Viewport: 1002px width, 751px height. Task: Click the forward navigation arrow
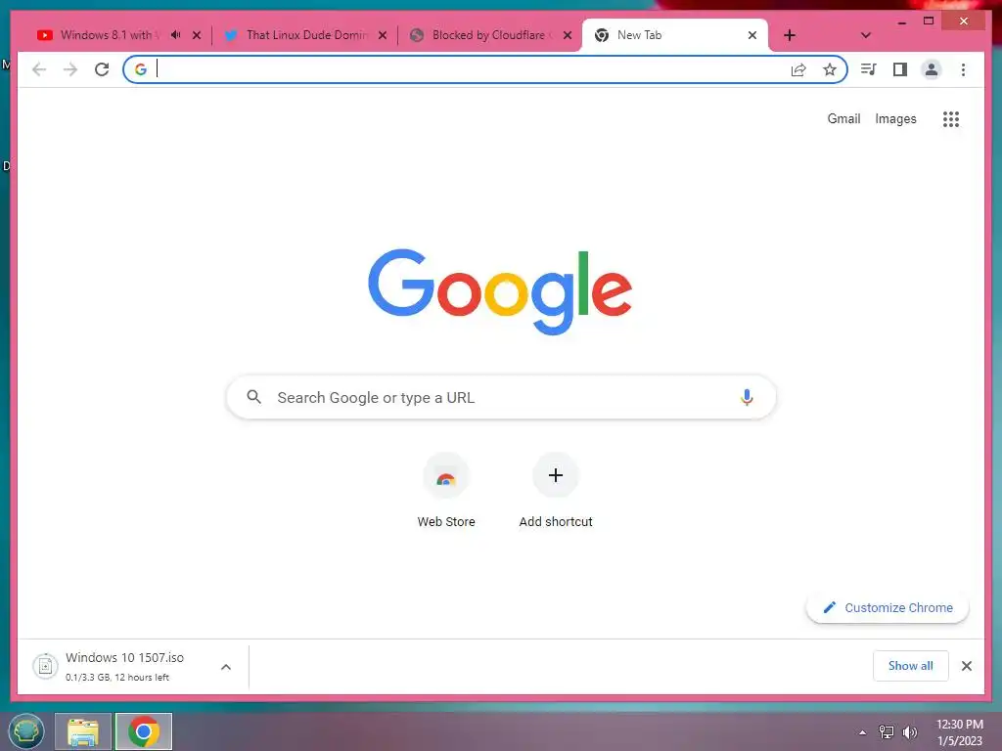(x=70, y=69)
